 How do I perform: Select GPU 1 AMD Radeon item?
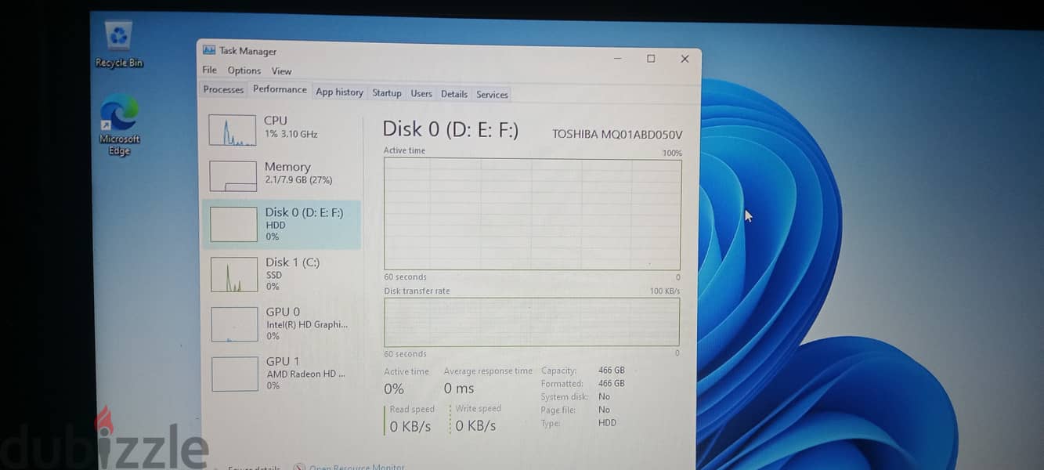click(x=283, y=374)
